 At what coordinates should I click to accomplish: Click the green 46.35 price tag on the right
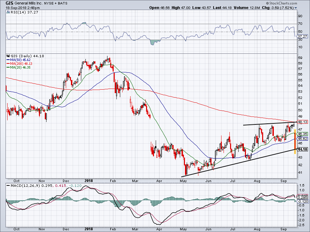302,134
